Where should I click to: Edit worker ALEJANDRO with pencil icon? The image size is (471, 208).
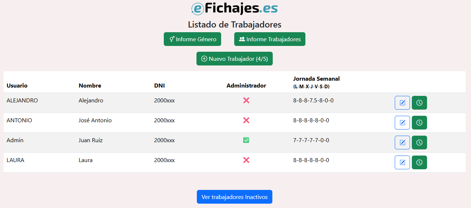402,103
